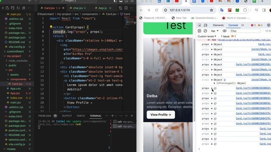Viewport: 271px width, 152px height.
Task: Click the browser forward arrow
Action: click(149, 10)
